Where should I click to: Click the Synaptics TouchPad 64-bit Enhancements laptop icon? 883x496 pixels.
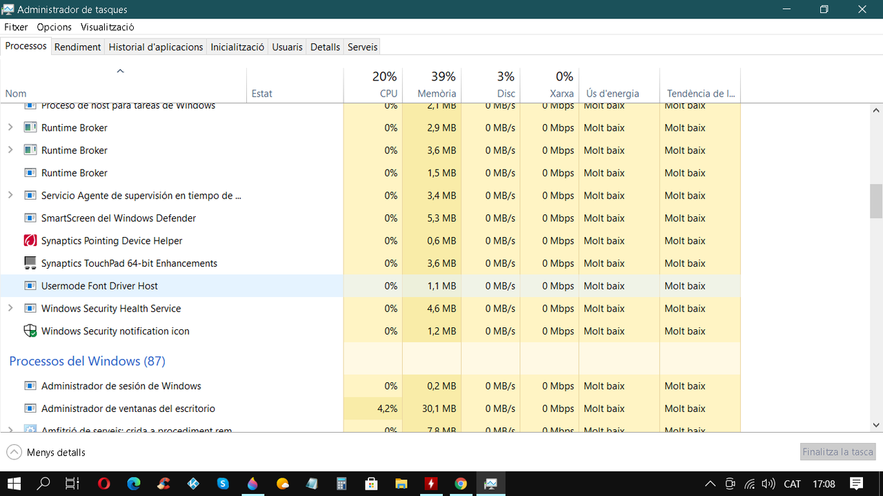(x=30, y=263)
